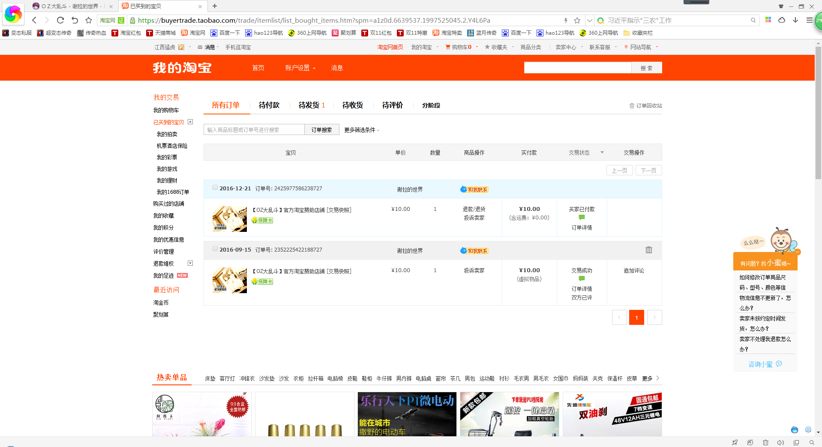
Task: Open 账户设置 dropdown menu
Action: click(x=300, y=68)
